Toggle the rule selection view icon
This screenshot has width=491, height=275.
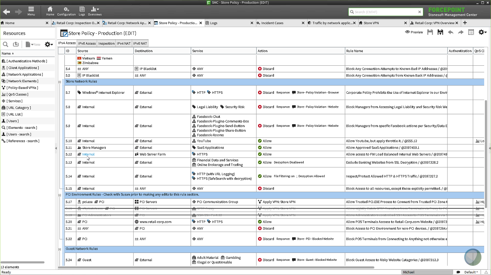[x=471, y=32]
